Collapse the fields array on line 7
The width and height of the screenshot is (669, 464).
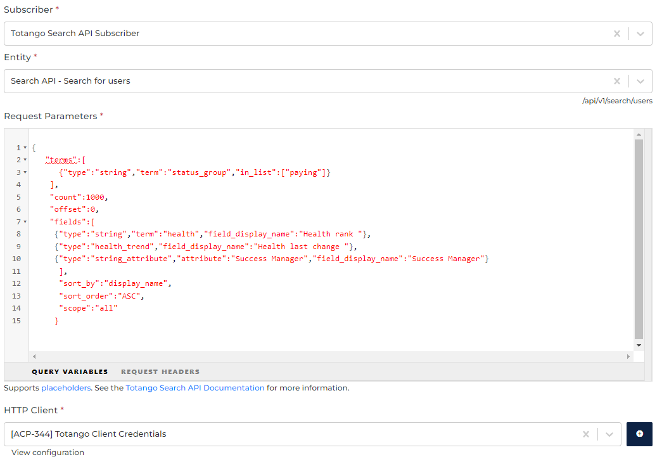(x=25, y=222)
